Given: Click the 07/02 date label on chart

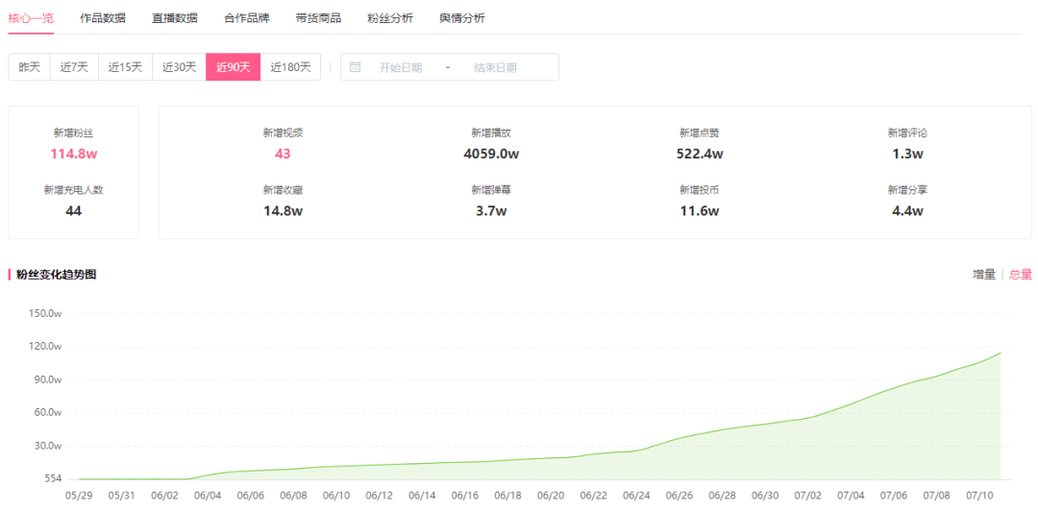Looking at the screenshot, I should click(x=808, y=495).
